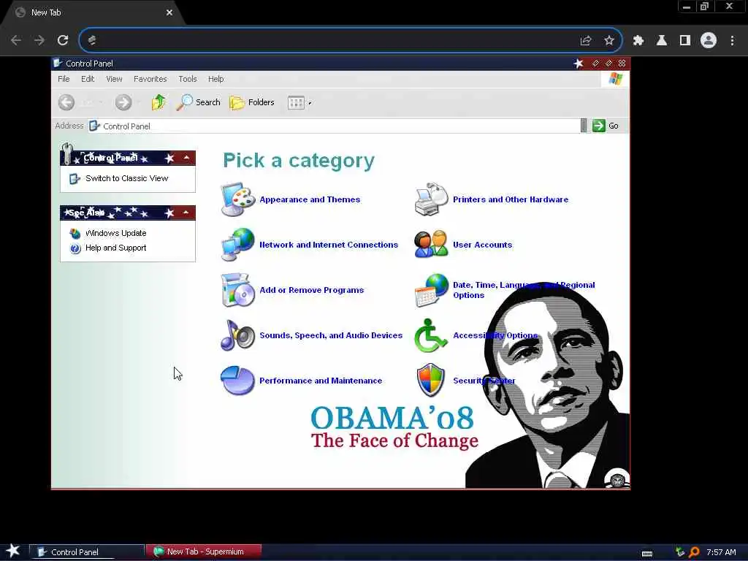Bookmark this tab with star icon

click(x=609, y=41)
